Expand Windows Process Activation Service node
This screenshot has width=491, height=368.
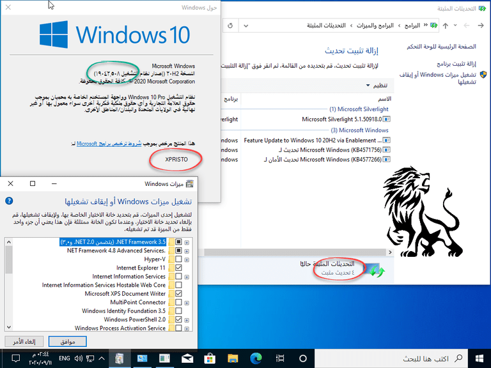pyautogui.click(x=187, y=328)
